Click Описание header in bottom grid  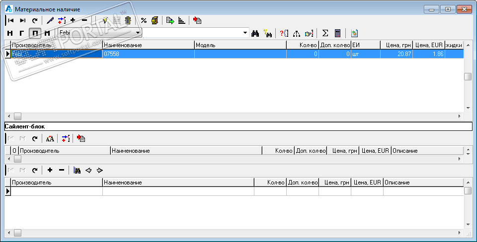pyautogui.click(x=423, y=182)
